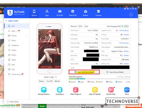Expand the Photos section chevron
Screen dimensions: 142x108
click(x=26, y=36)
